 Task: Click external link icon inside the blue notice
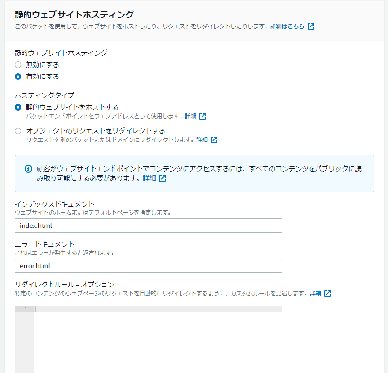pos(162,178)
